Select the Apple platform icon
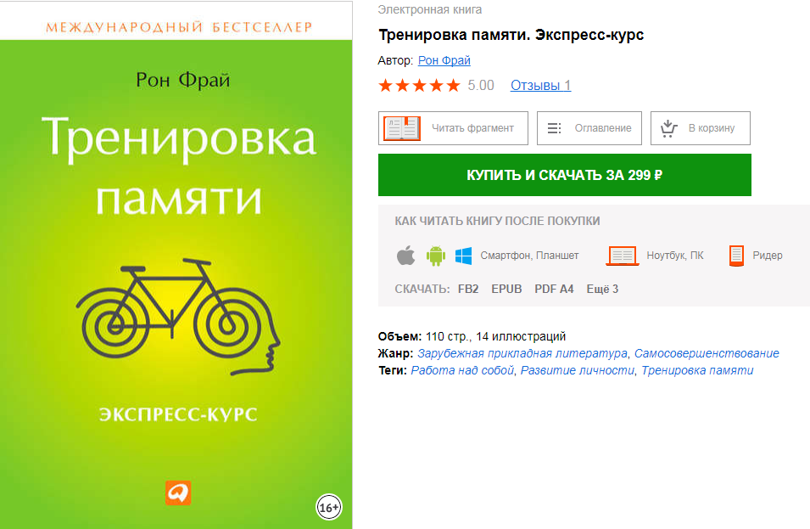Viewport: 810px width, 529px height. [x=406, y=256]
